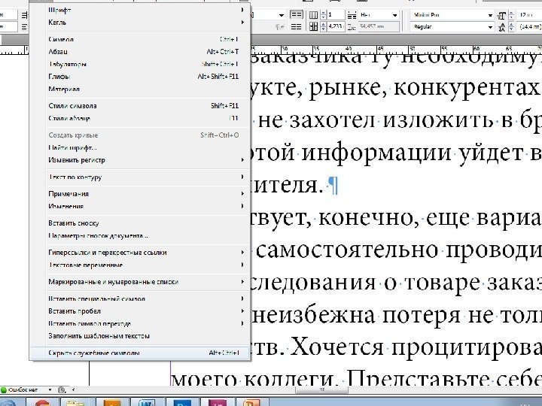Expand the Изменить регистр submenu
Image resolution: width=542 pixels, height=406 pixels.
tap(140, 160)
